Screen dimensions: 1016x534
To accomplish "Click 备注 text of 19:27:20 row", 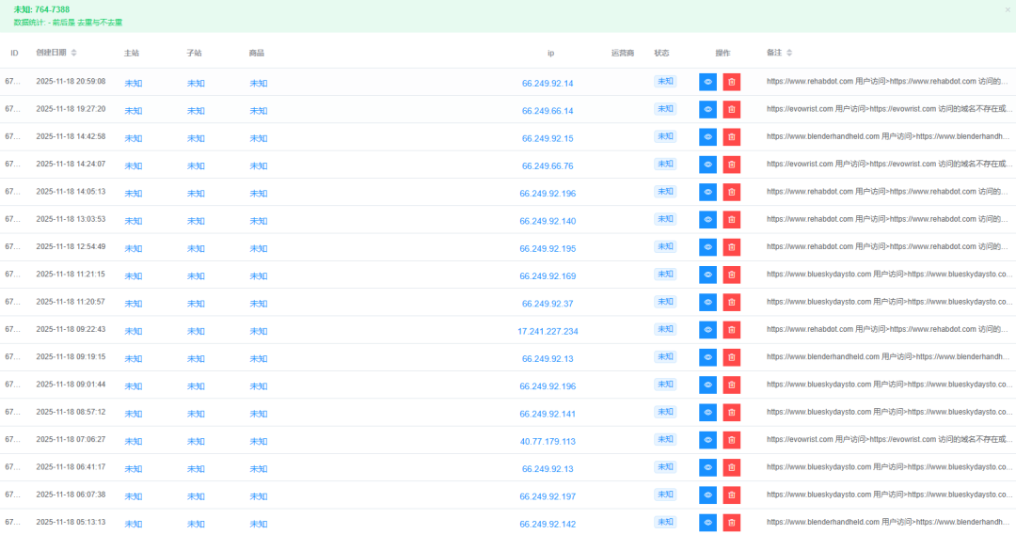I will [889, 109].
